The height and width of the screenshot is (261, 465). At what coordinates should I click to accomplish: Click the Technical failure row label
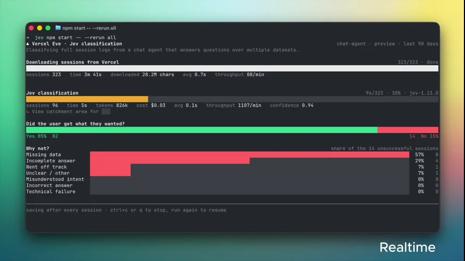[51, 192]
